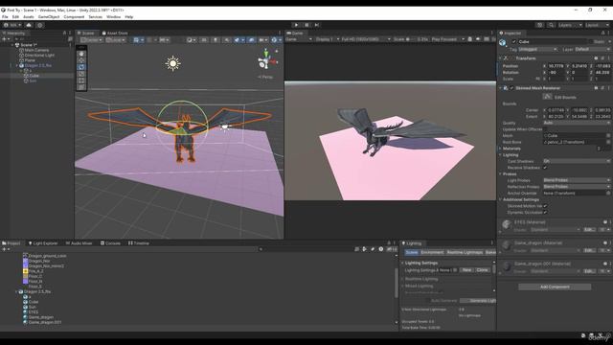This screenshot has height=345, width=613.
Task: Open the cloud services icon
Action: point(29,25)
